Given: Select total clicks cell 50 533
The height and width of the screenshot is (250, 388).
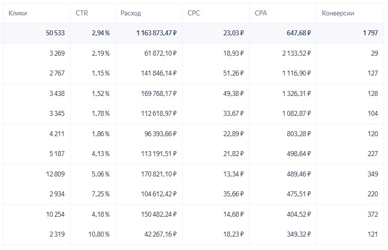Looking at the screenshot, I should tap(55, 33).
